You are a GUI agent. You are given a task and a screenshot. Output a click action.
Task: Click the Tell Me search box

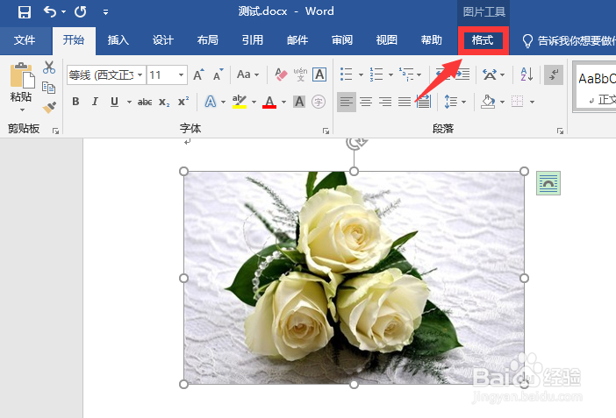click(569, 40)
